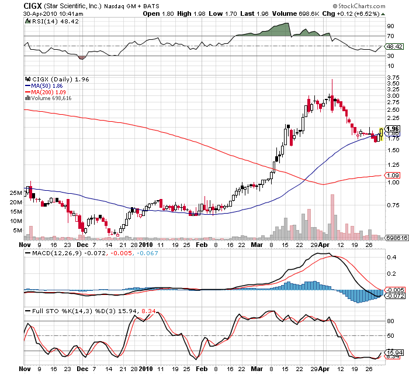The width and height of the screenshot is (409, 374).
Task: Click the 90 level on the RSI axis
Action: coord(391,26)
